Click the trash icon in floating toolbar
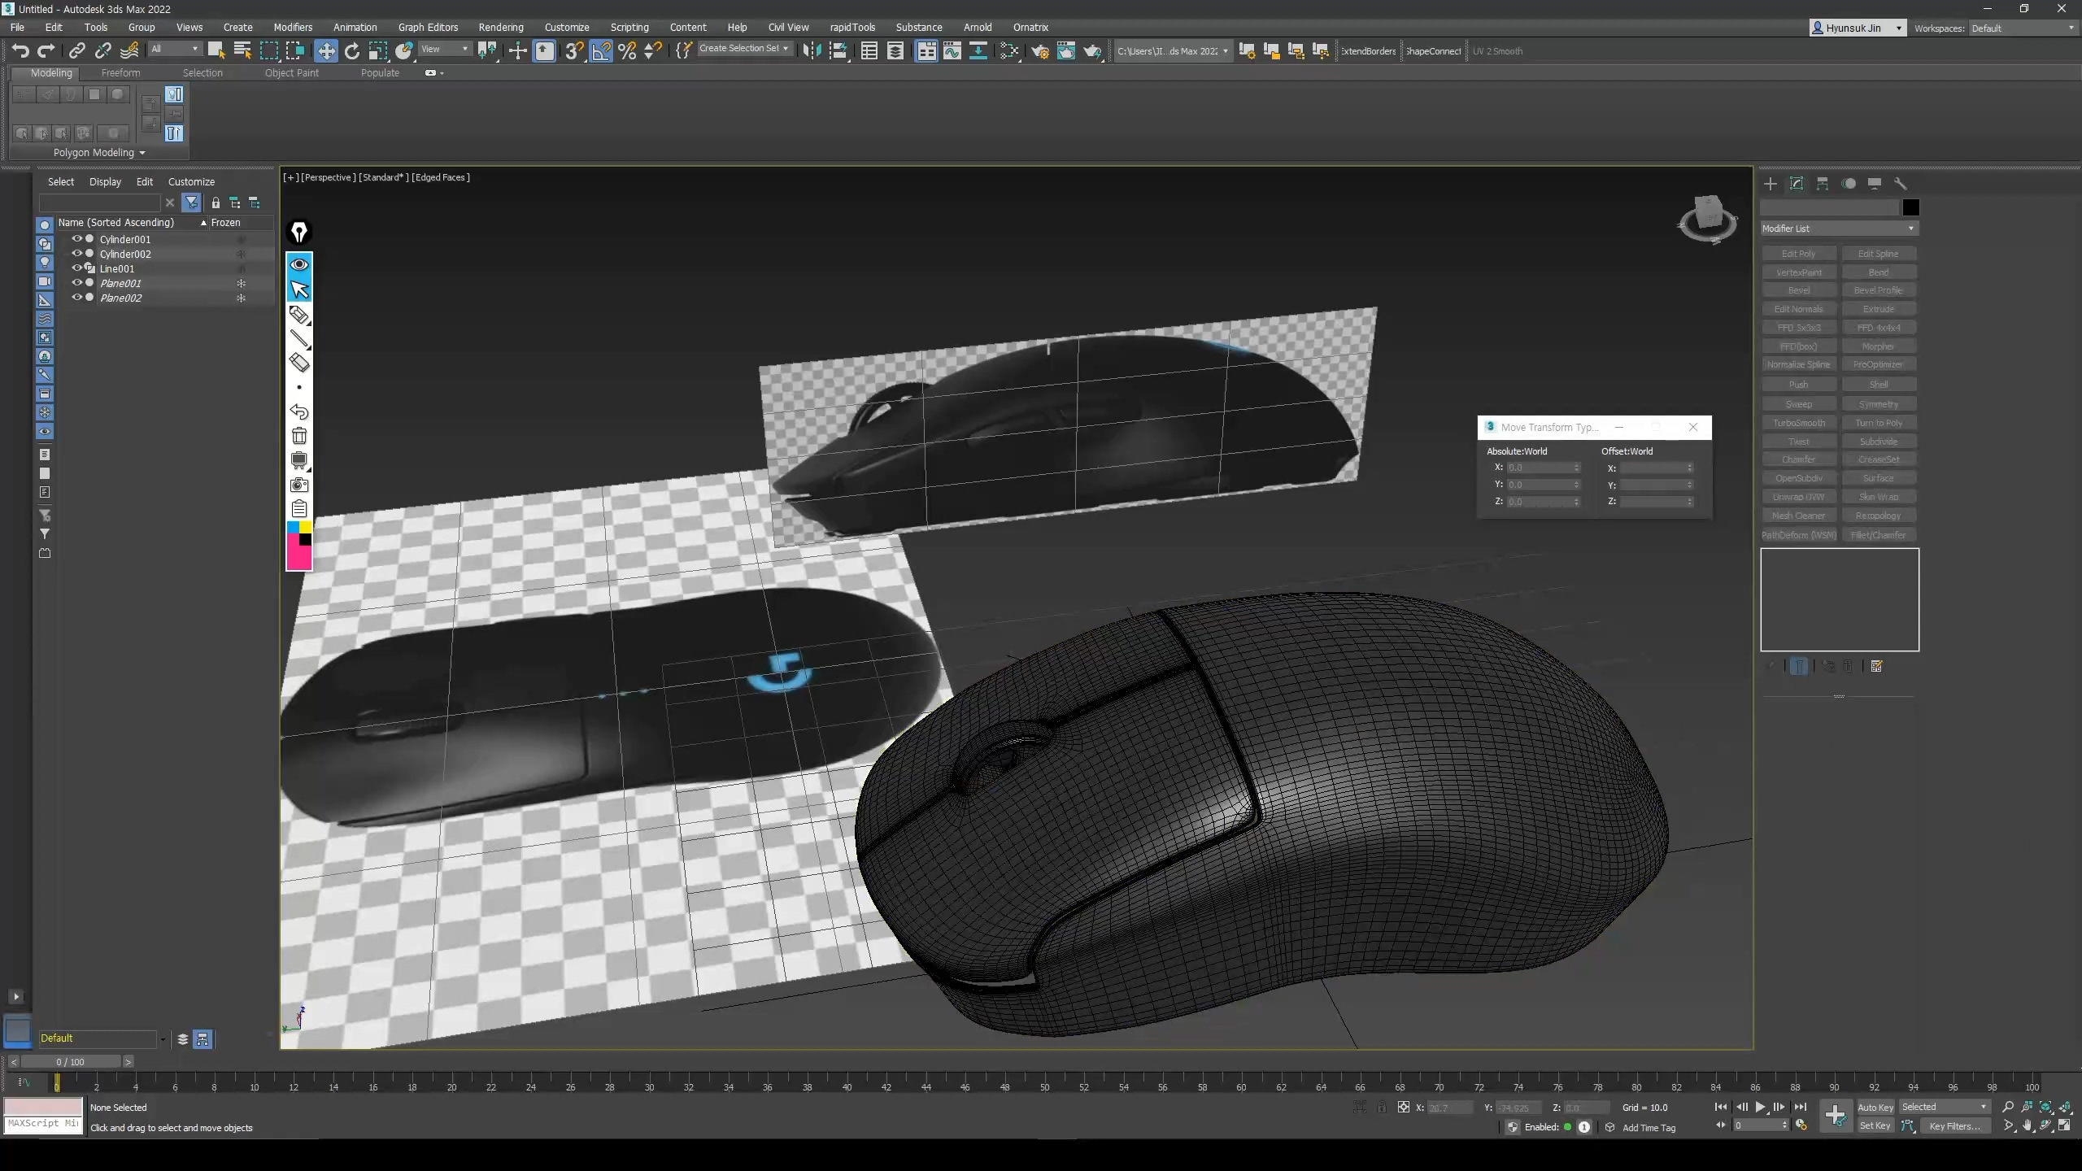This screenshot has height=1171, width=2082. tap(299, 436)
